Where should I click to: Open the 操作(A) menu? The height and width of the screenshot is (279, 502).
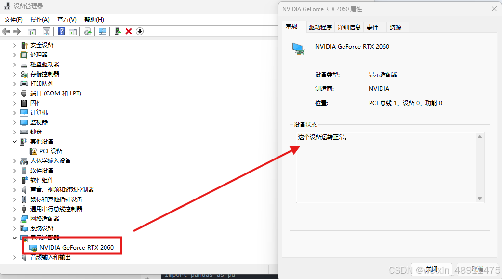pyautogui.click(x=40, y=20)
